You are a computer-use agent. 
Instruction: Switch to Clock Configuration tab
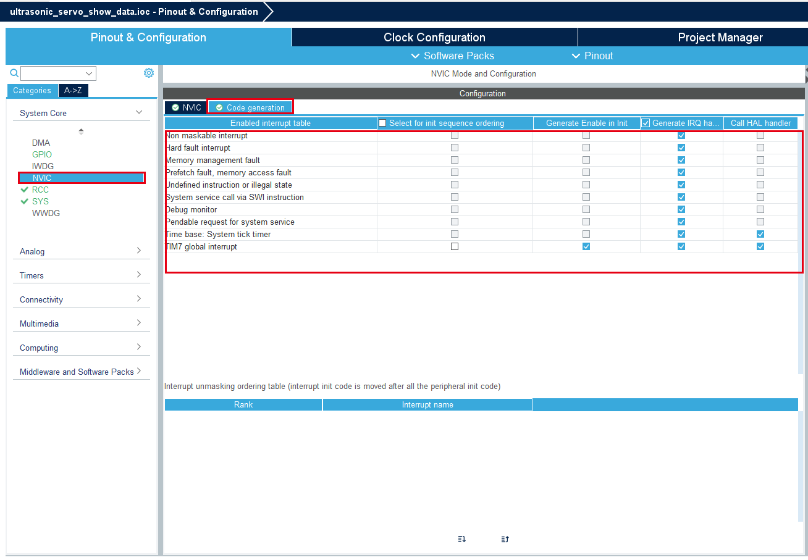[x=434, y=37]
